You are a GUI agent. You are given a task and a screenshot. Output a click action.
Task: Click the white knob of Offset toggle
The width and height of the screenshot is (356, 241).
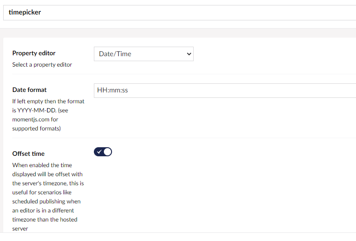107,152
